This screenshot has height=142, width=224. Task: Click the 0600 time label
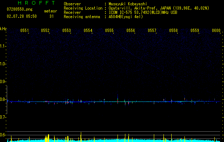(216, 31)
